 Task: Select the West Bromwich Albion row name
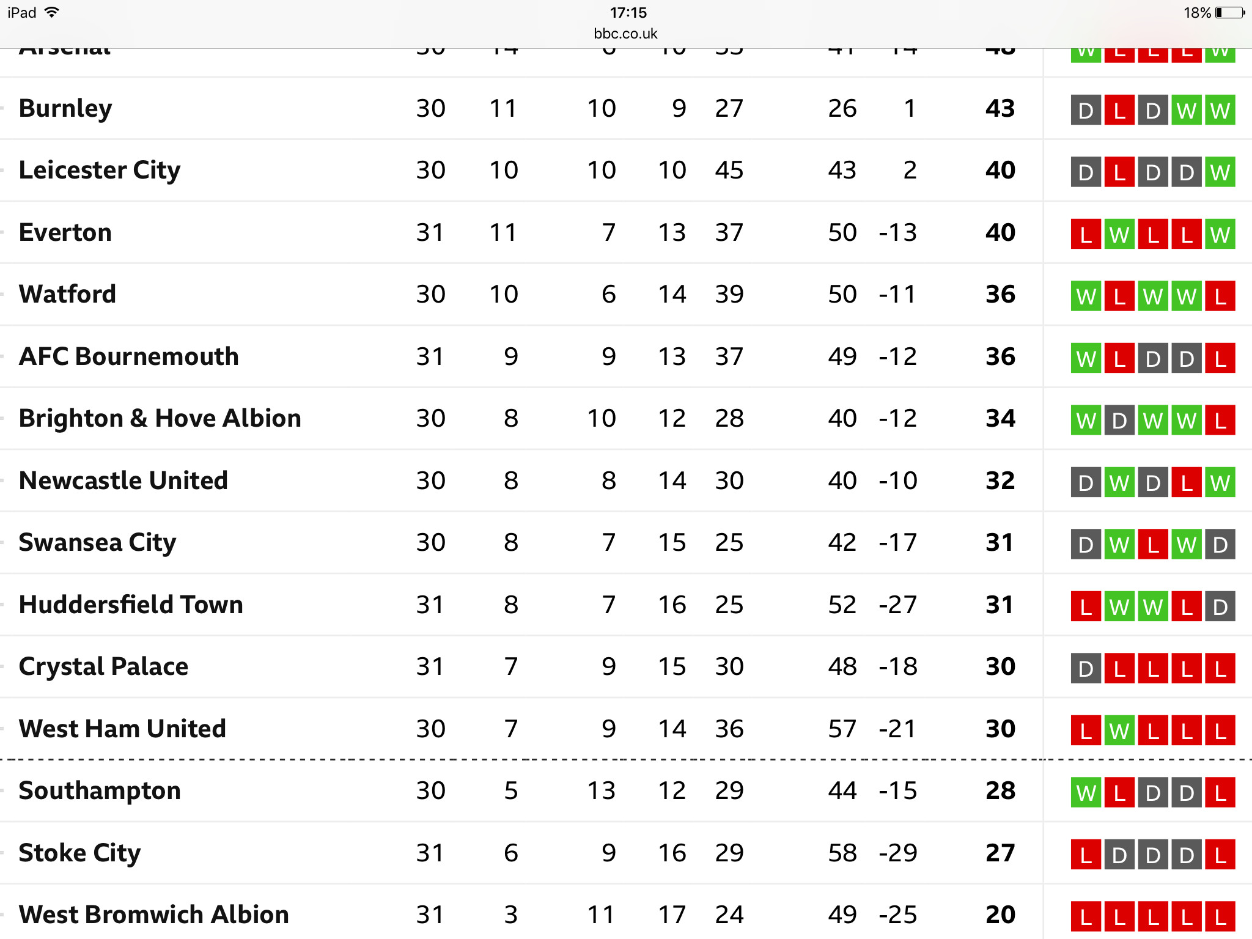coord(154,915)
